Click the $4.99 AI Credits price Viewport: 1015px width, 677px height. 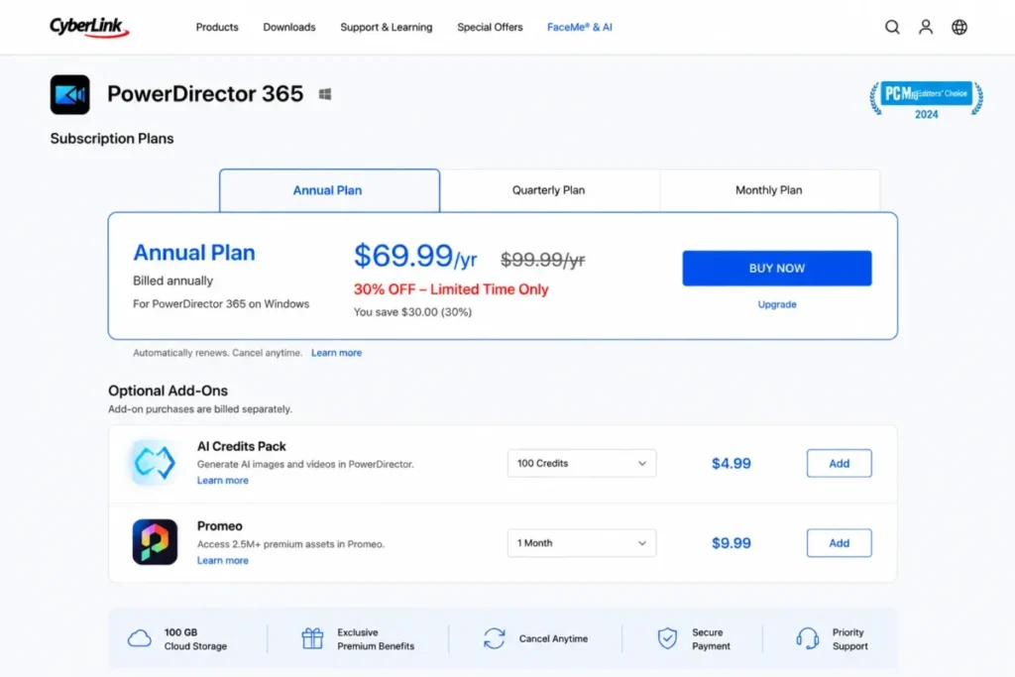[732, 464]
